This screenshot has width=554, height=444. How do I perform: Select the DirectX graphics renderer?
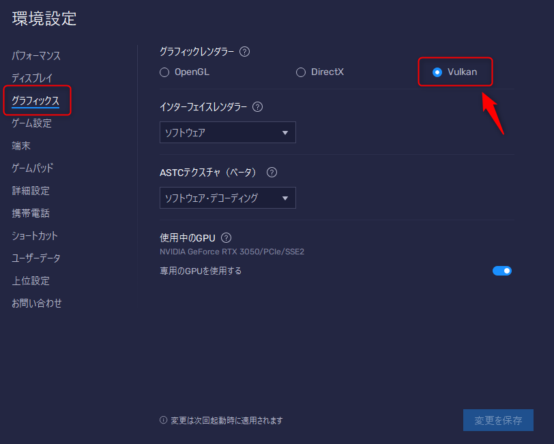pos(300,72)
